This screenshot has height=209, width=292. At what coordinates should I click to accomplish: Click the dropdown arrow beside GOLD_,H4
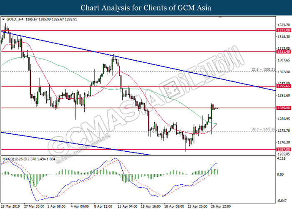coord(3,19)
